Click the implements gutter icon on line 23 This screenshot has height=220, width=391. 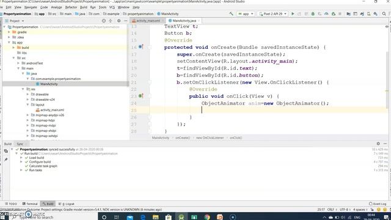pos(141,95)
